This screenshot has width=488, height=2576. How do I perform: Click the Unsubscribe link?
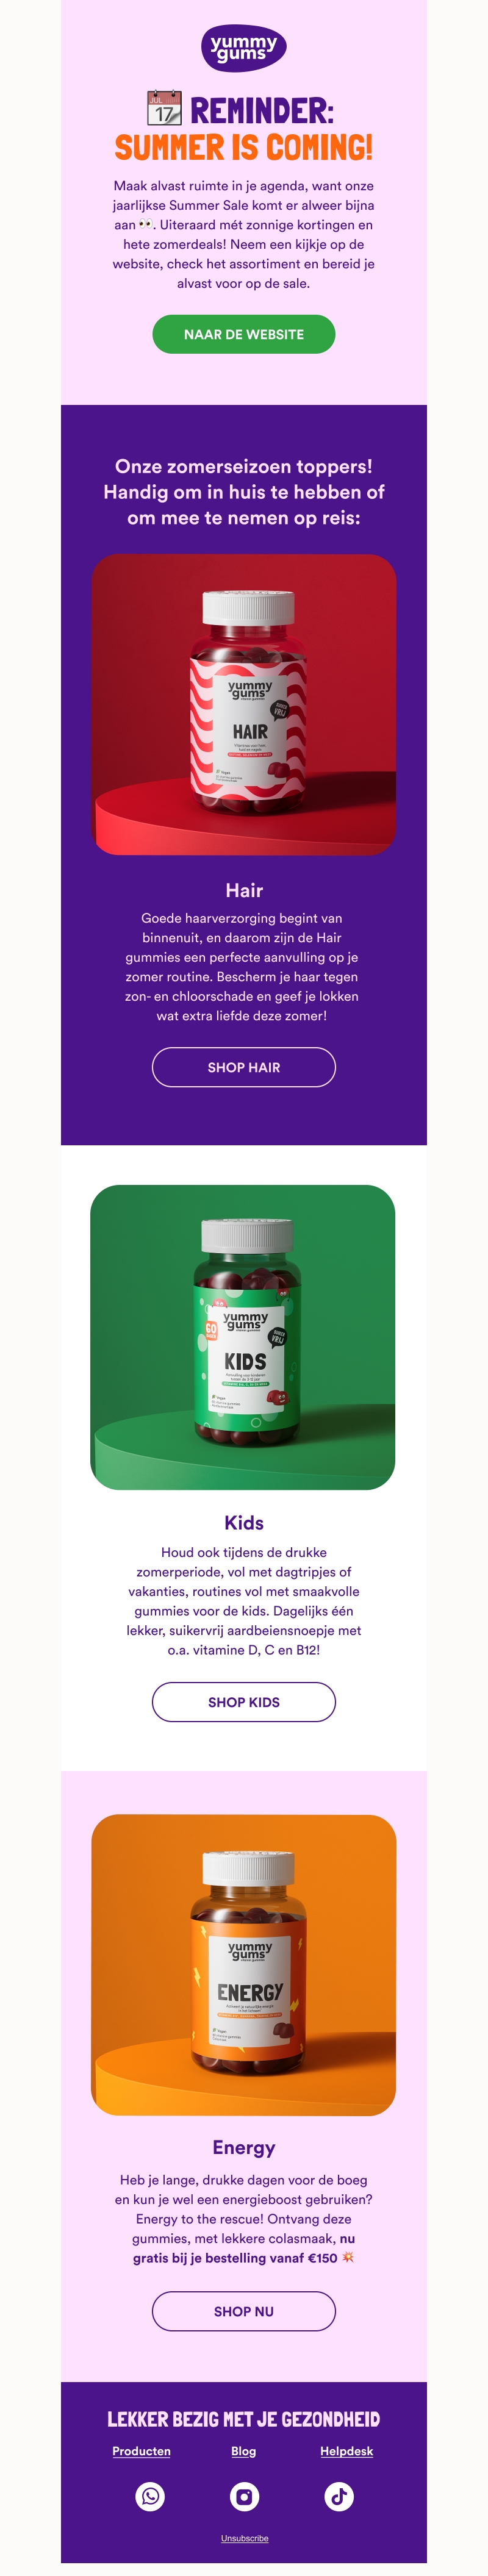pos(244,2538)
